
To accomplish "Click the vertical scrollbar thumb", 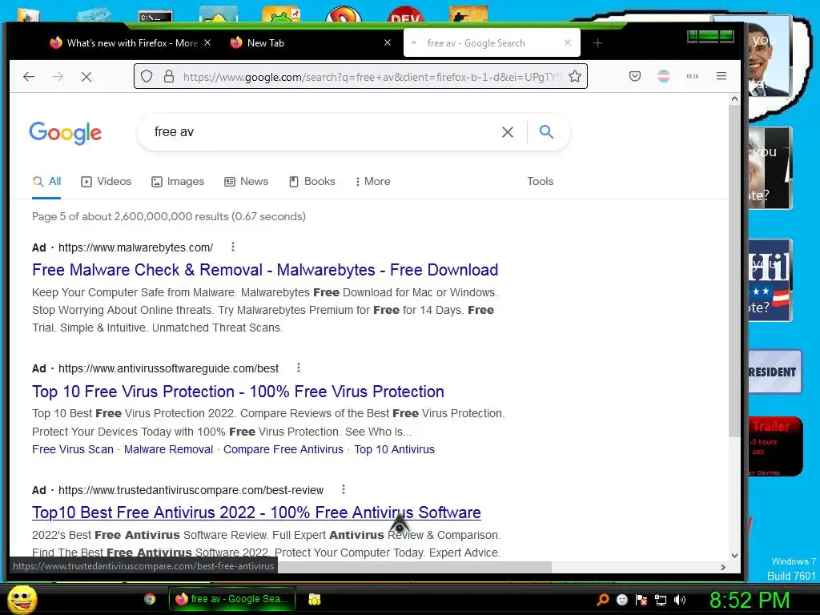I will click(x=734, y=272).
